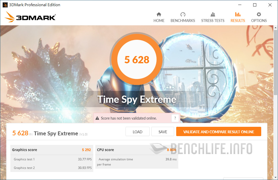Switch to the HOME tab
This screenshot has width=278, height=180.
pos(159,21)
